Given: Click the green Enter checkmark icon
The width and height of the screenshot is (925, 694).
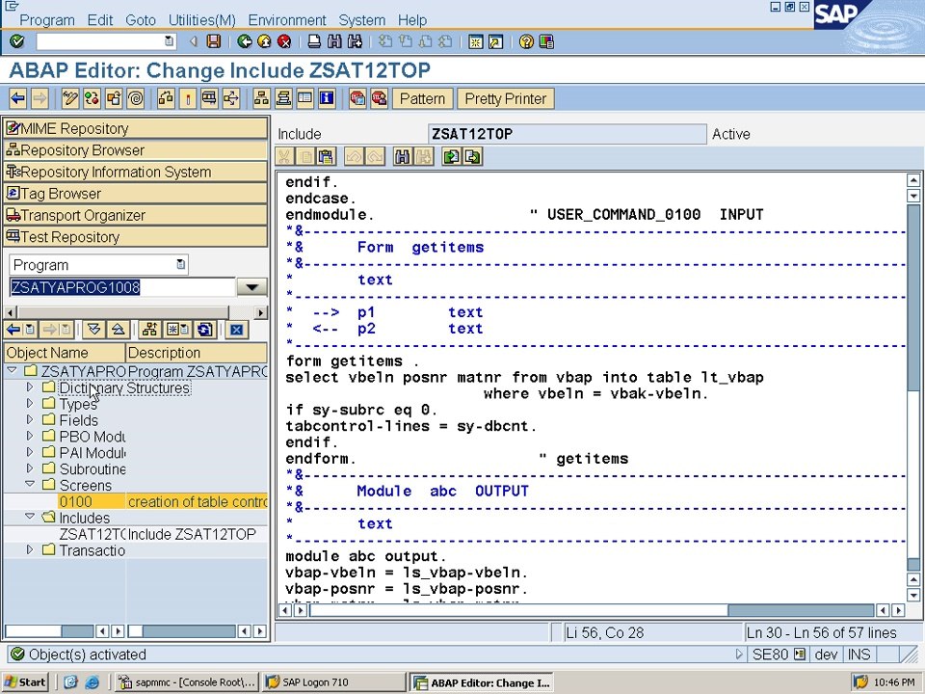Looking at the screenshot, I should (x=17, y=41).
